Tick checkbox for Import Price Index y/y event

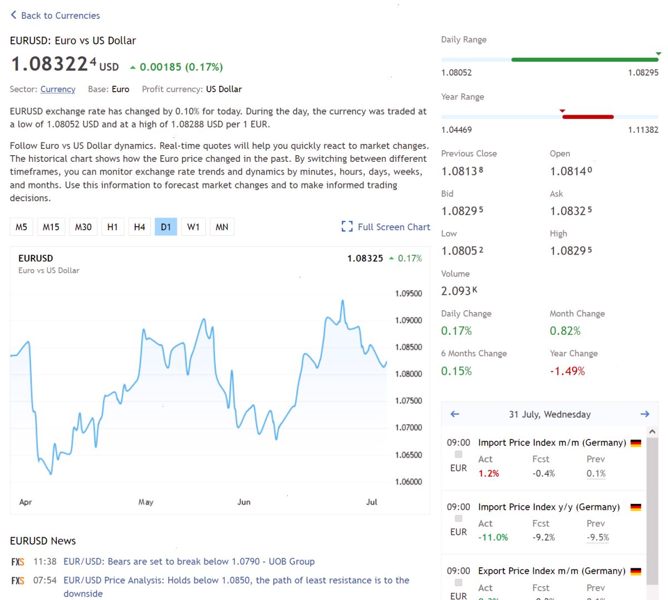pyautogui.click(x=459, y=518)
